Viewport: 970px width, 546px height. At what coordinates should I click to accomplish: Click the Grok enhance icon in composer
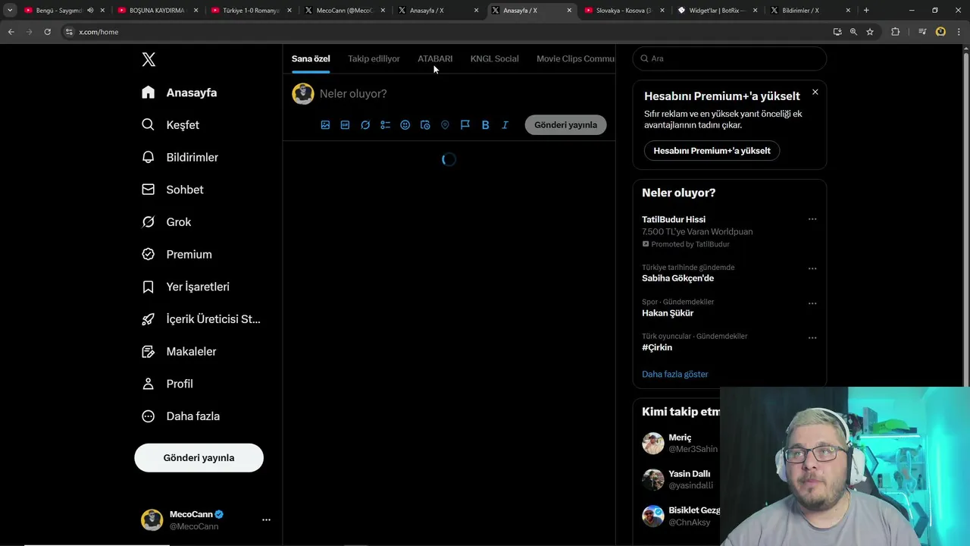[365, 125]
